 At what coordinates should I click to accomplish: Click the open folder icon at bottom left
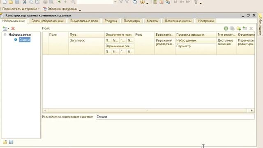click(x=5, y=142)
